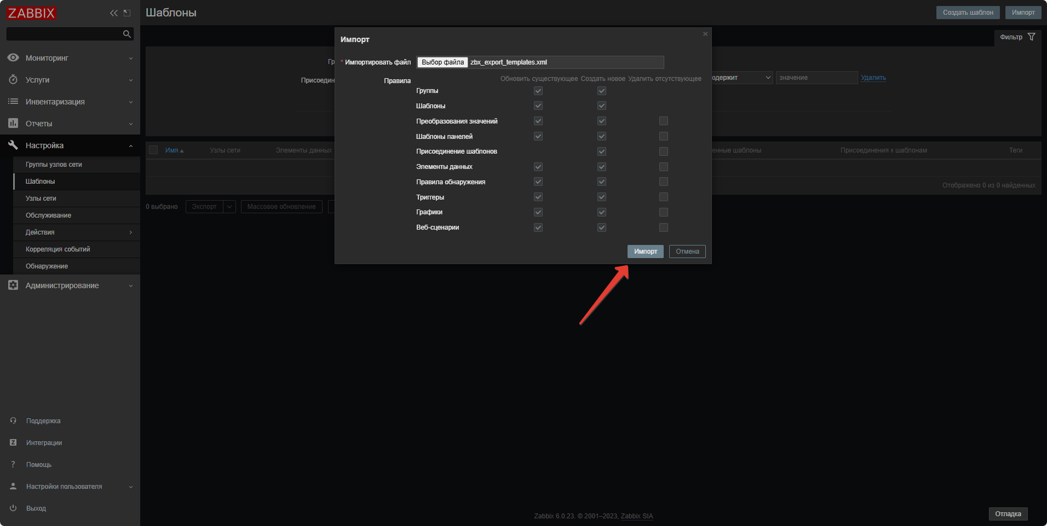Click the search magnifier icon
Viewport: 1047px width, 526px height.
pos(127,34)
